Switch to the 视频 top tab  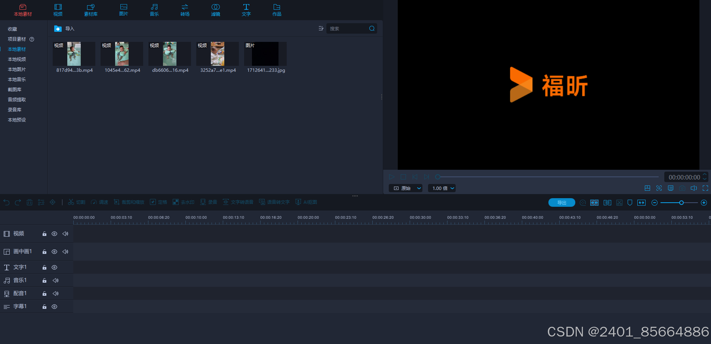[58, 10]
